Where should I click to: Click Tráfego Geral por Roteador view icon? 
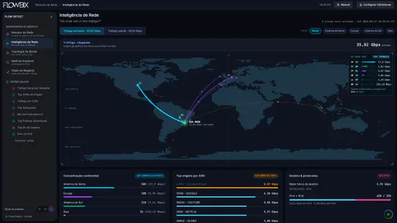[x=14, y=88]
